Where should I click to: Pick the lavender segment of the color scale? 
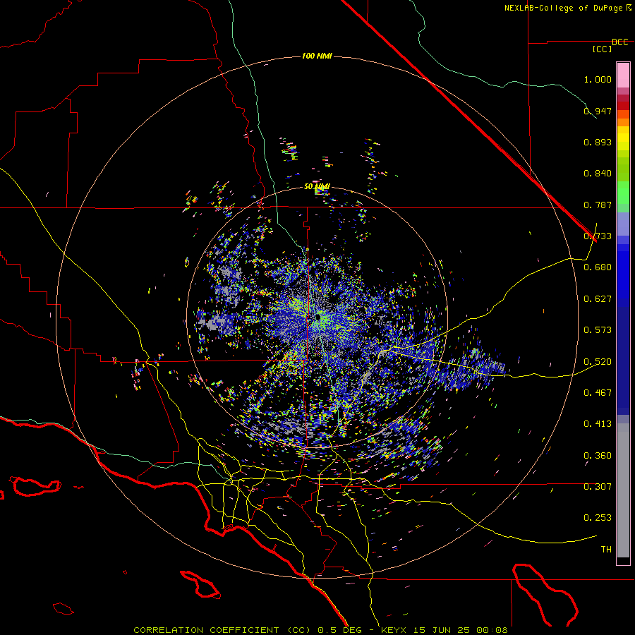click(623, 224)
